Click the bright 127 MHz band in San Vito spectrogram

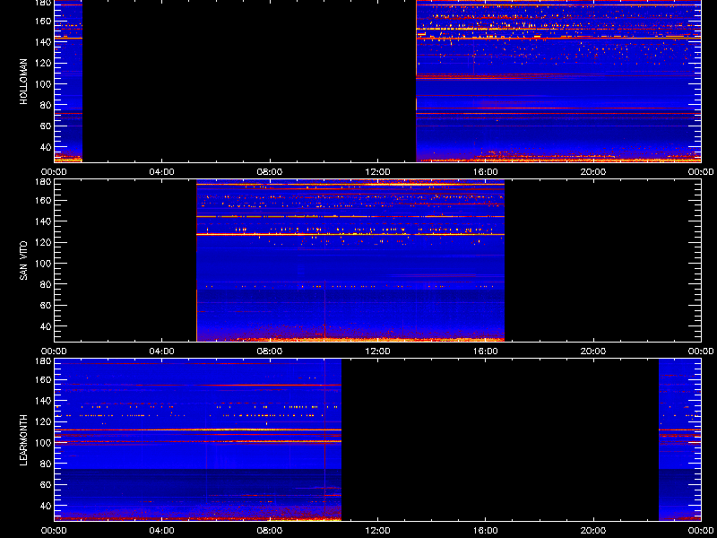pos(350,234)
